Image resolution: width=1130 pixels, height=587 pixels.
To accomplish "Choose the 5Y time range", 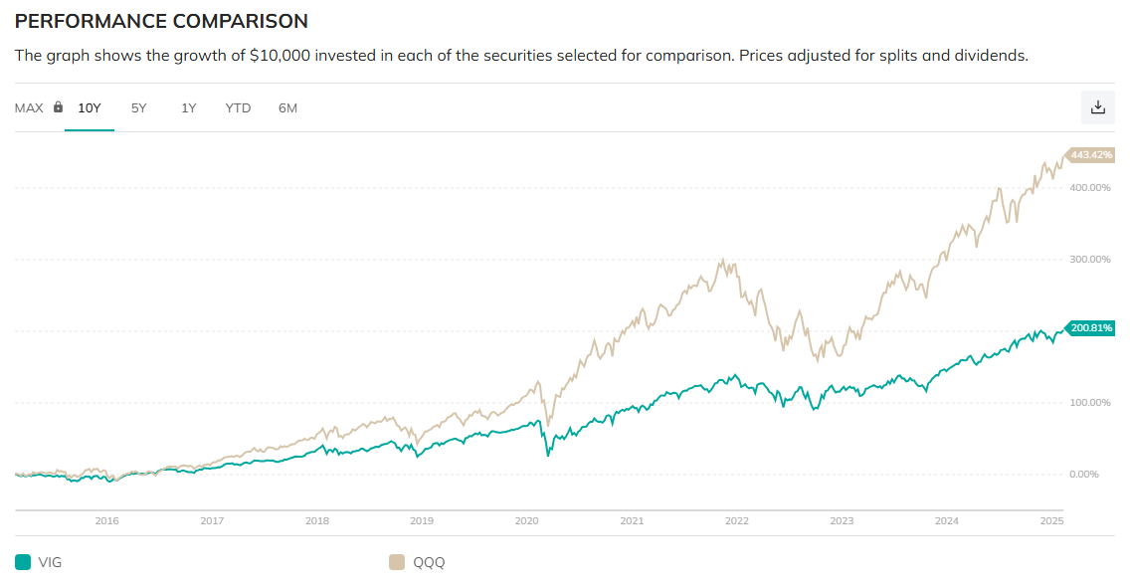I will point(139,107).
